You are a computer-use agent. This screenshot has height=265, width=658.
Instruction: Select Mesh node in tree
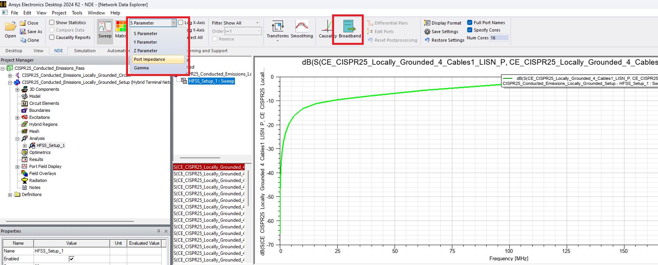[x=34, y=131]
